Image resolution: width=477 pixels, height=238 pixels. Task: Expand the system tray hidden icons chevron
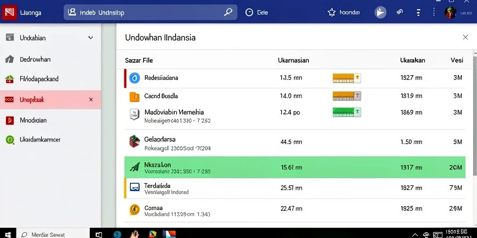(415, 235)
